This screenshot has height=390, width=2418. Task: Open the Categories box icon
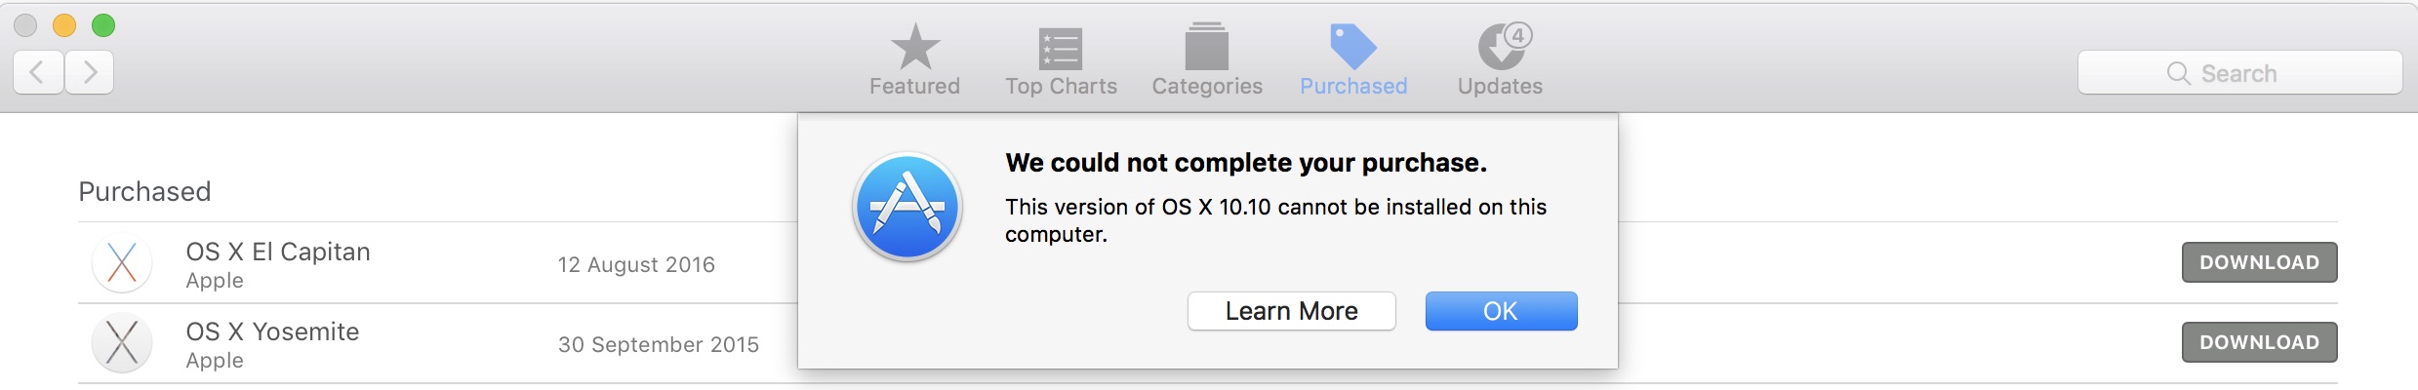pos(1207,47)
